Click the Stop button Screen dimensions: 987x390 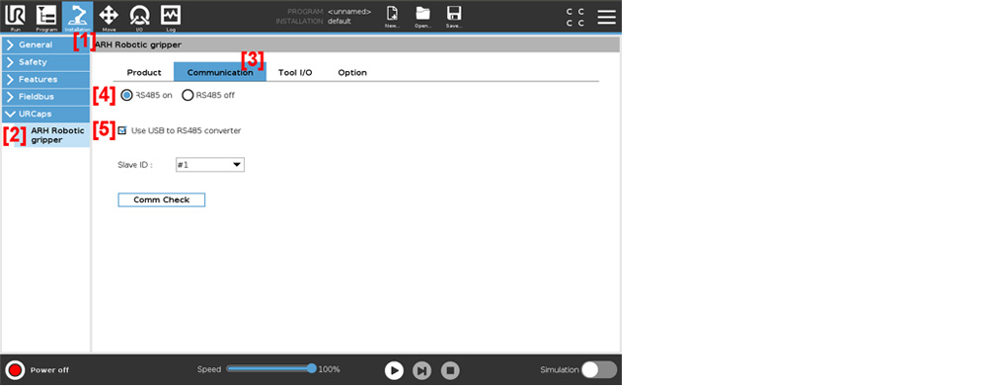pos(449,370)
